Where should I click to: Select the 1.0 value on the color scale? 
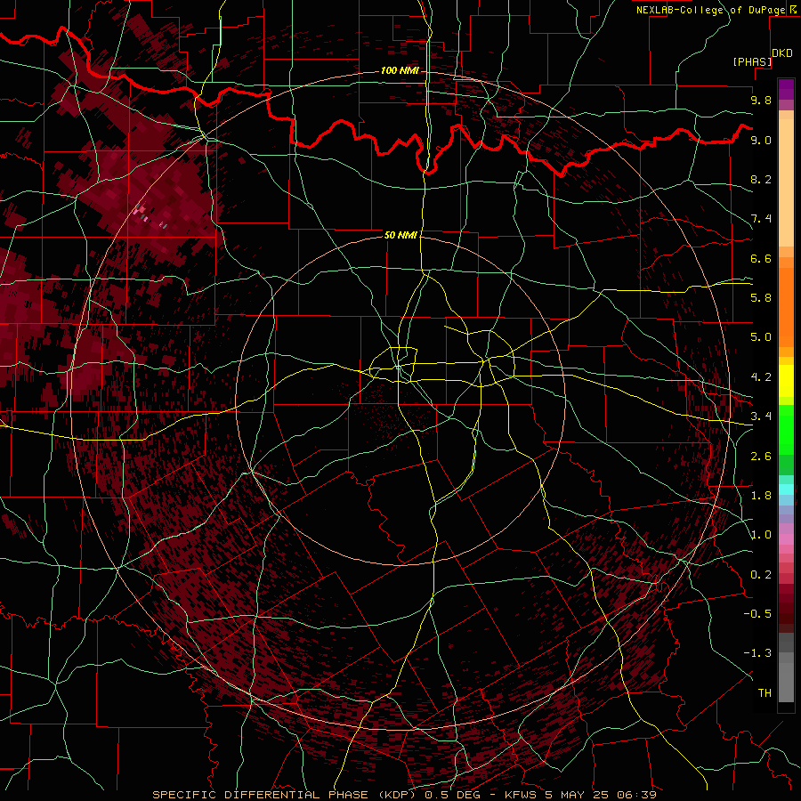coord(761,535)
